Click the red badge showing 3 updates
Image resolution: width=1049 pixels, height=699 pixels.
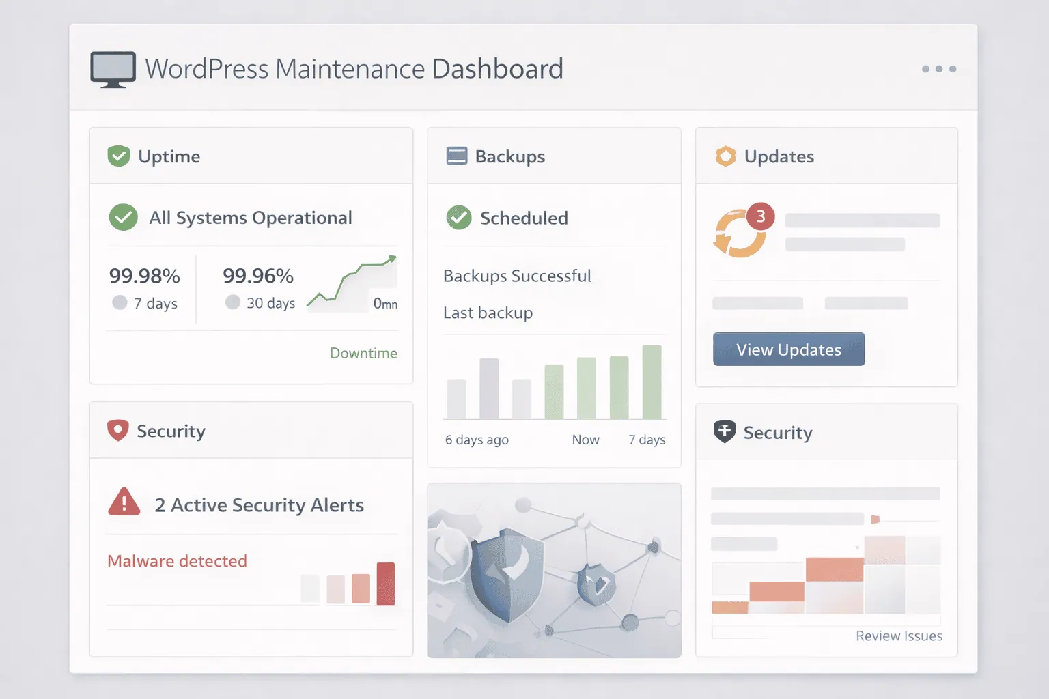pyautogui.click(x=760, y=216)
